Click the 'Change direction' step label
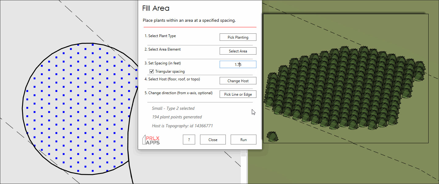439x184 pixels. pyautogui.click(x=178, y=93)
